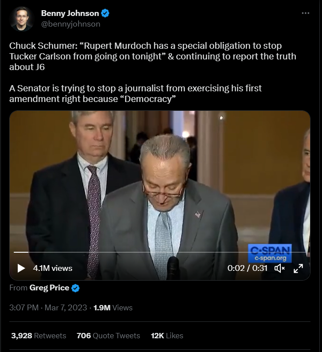Open Greg Price's profile link
Viewport: 322px width, 352px height.
[x=49, y=288]
